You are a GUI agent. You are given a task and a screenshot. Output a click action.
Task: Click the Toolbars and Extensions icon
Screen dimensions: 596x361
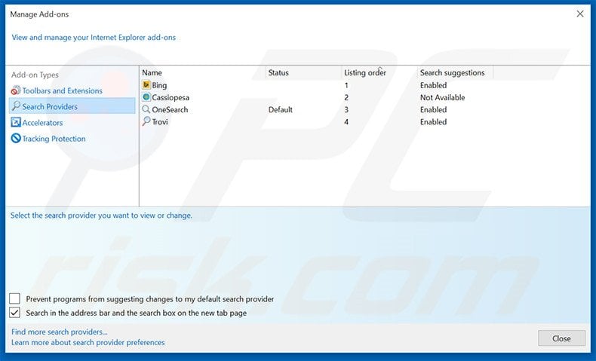[16, 90]
